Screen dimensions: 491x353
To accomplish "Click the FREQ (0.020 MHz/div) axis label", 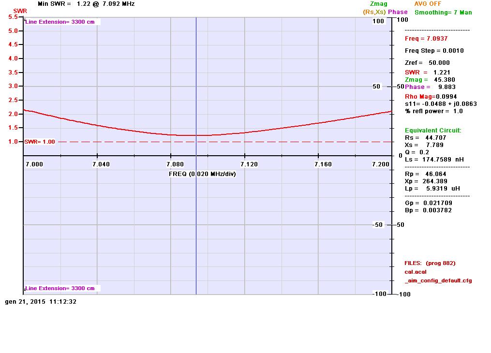I will [202, 174].
